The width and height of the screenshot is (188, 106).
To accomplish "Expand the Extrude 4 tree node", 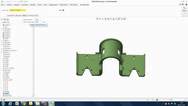I will click(x=2, y=49).
